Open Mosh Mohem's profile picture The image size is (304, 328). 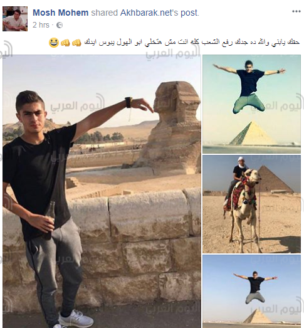15,19
